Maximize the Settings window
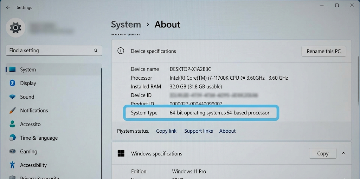Screen dimensions: 360x179 [337, 6]
